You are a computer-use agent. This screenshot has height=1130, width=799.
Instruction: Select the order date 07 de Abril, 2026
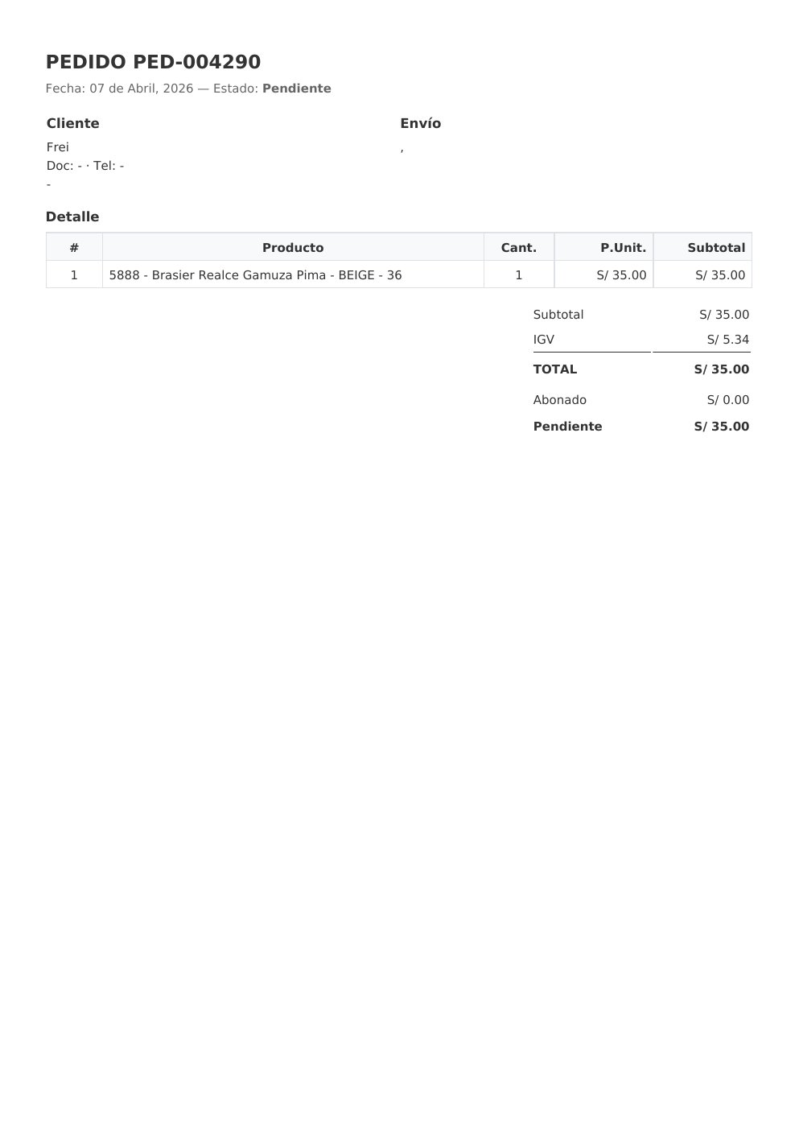tap(141, 89)
